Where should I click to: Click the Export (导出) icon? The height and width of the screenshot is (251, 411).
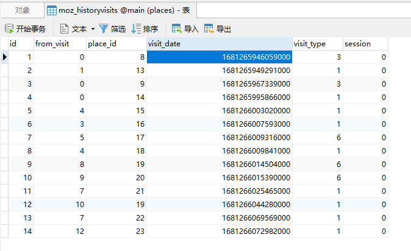click(x=209, y=29)
